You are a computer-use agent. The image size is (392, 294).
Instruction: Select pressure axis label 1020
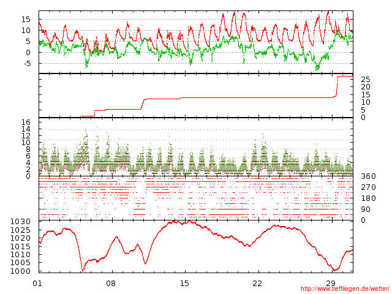pyautogui.click(x=20, y=238)
